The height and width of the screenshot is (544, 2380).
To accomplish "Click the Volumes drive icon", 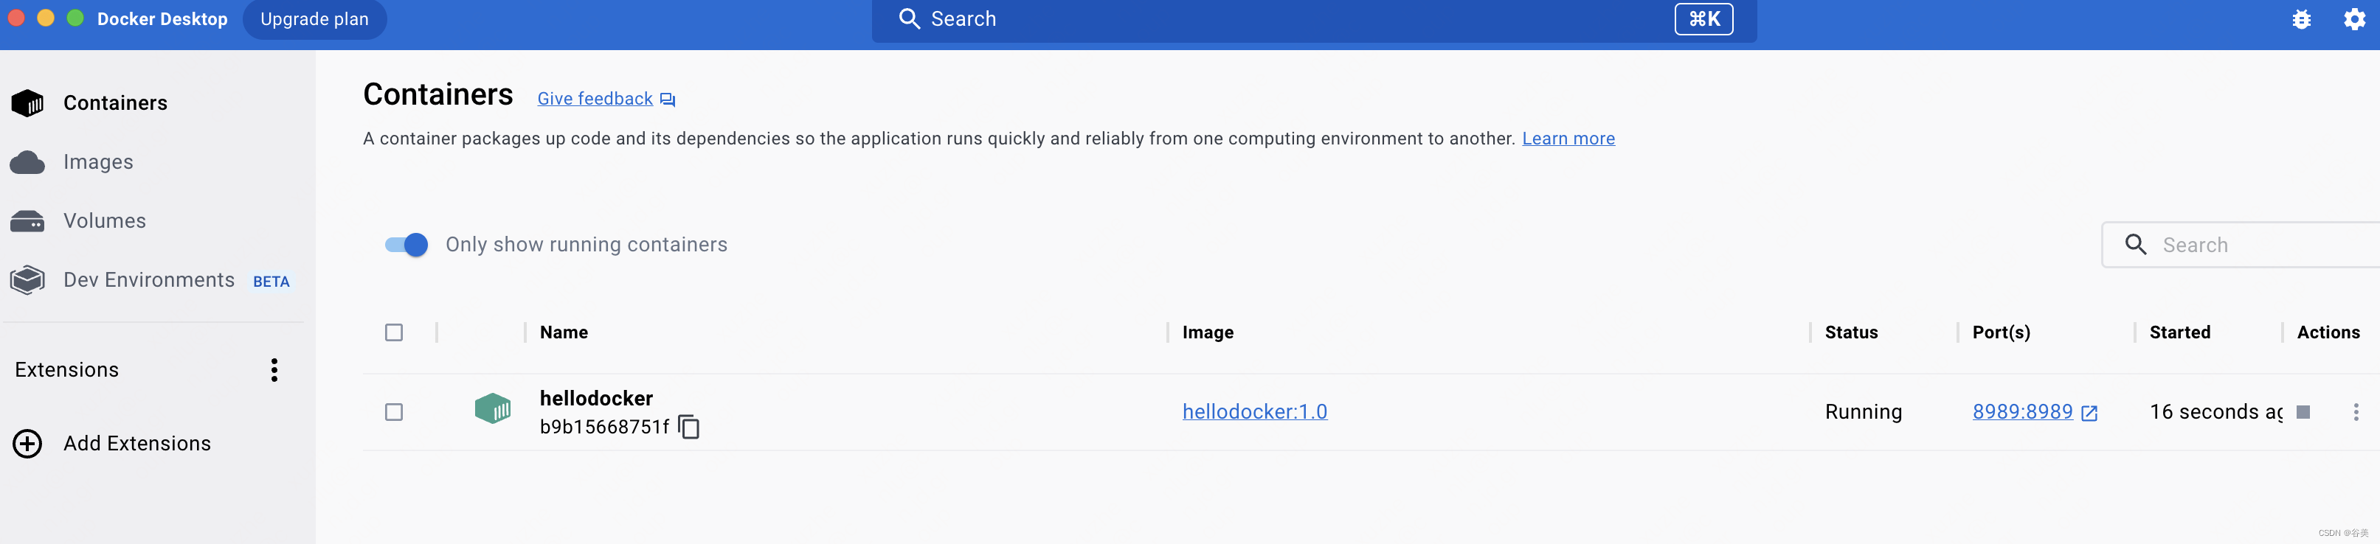I will (x=28, y=222).
